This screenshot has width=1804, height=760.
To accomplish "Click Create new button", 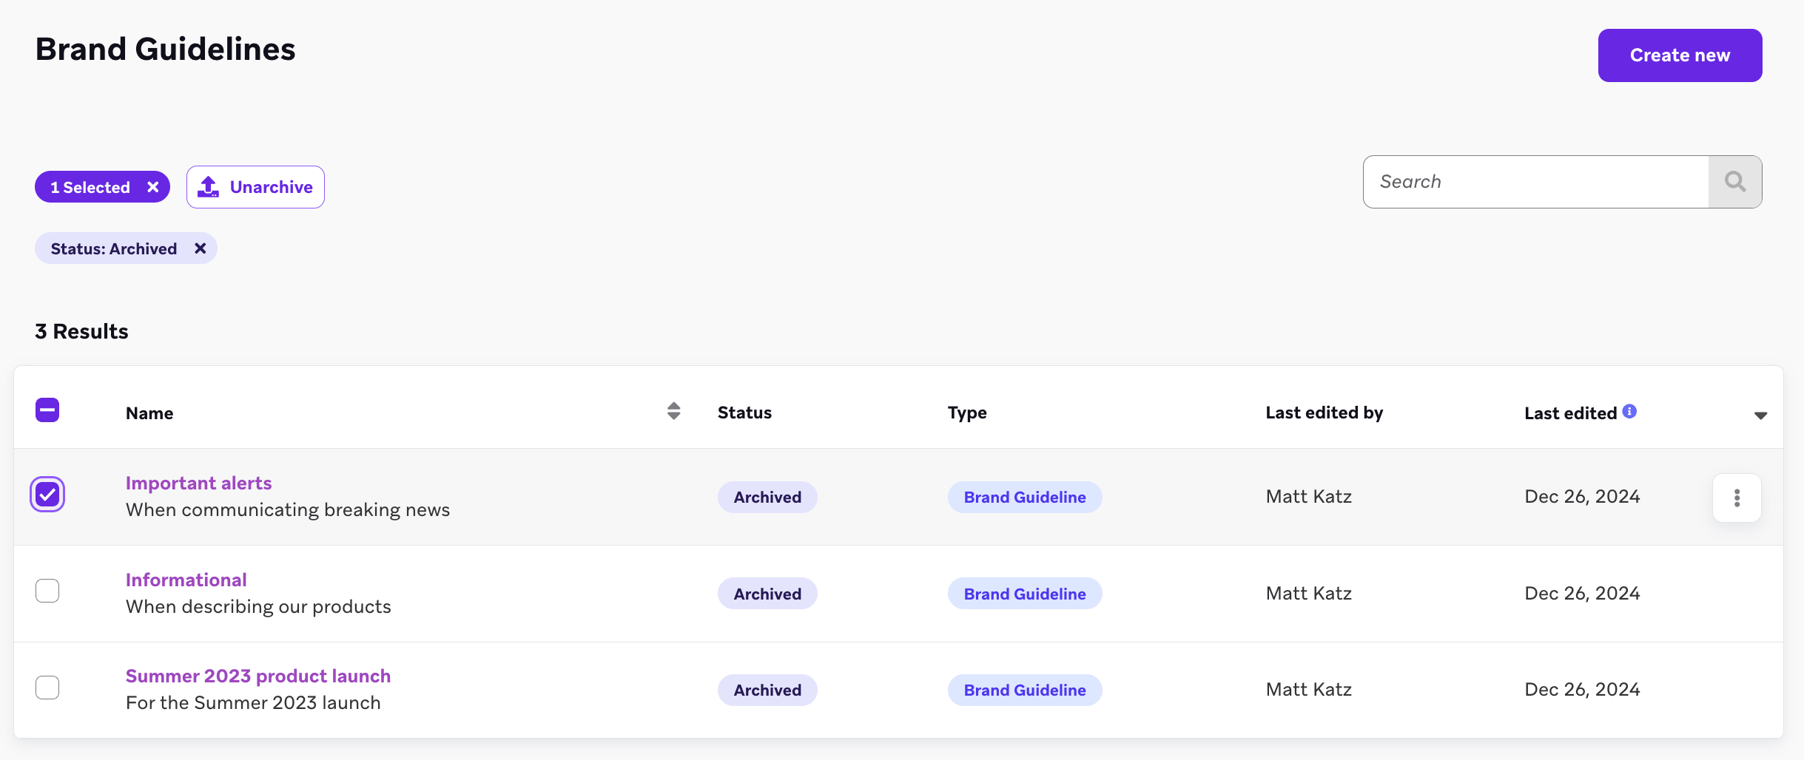I will (x=1680, y=55).
